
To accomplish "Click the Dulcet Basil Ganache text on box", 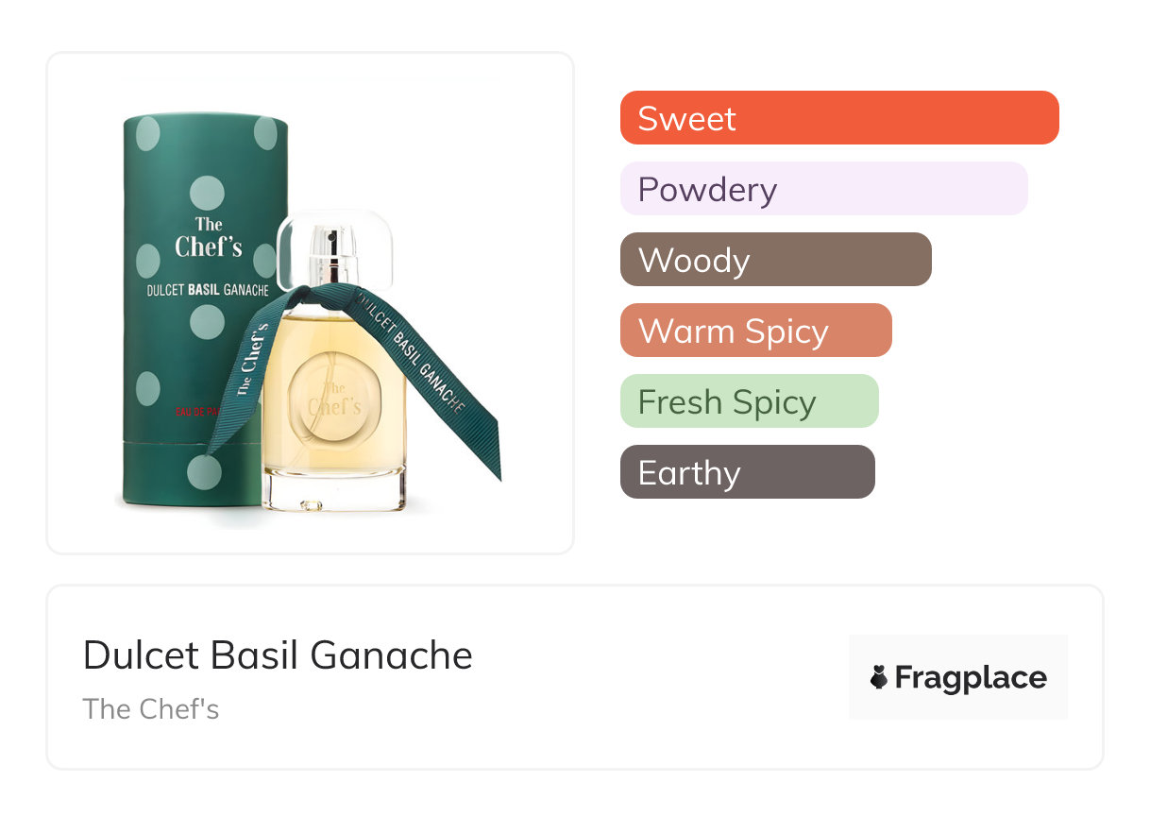I will [x=208, y=289].
